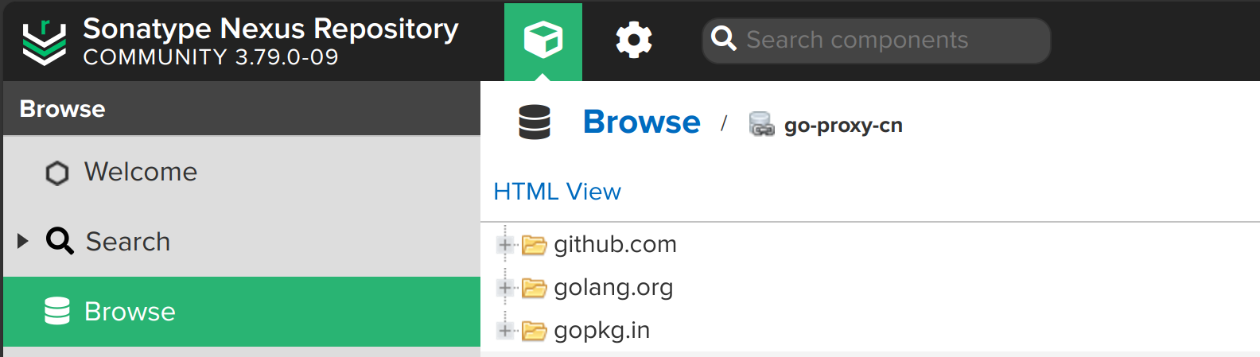Click the github.com folder icon

[x=534, y=245]
